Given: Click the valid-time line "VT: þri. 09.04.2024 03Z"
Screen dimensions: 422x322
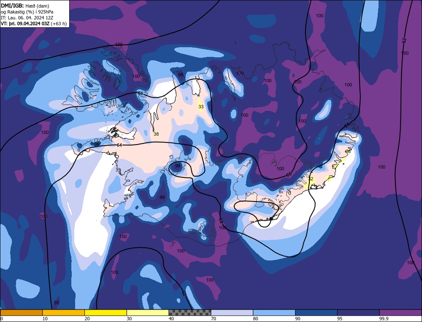Looking at the screenshot, I should click(x=25, y=24).
